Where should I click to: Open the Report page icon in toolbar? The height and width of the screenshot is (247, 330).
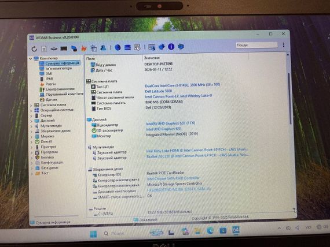[44, 48]
